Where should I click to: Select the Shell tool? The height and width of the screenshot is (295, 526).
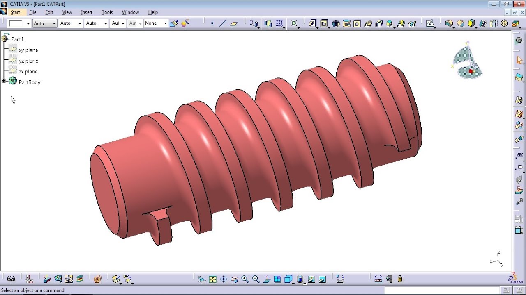click(x=482, y=23)
